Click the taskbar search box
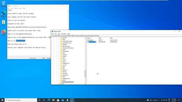The width and height of the screenshot is (182, 102). coord(21,100)
